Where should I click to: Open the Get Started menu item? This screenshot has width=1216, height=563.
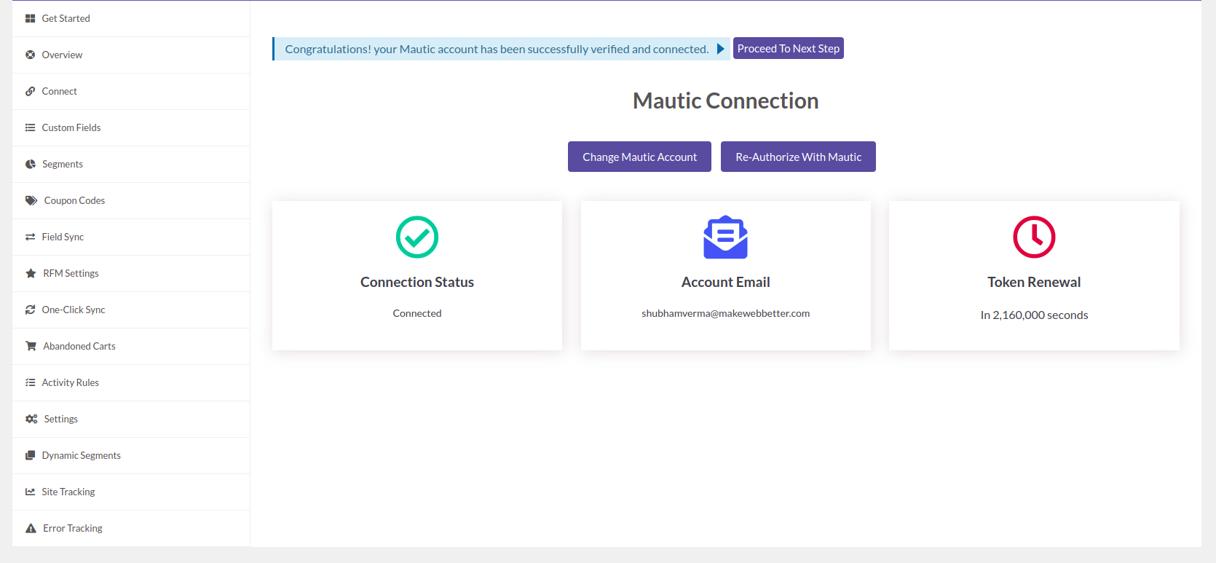[131, 18]
